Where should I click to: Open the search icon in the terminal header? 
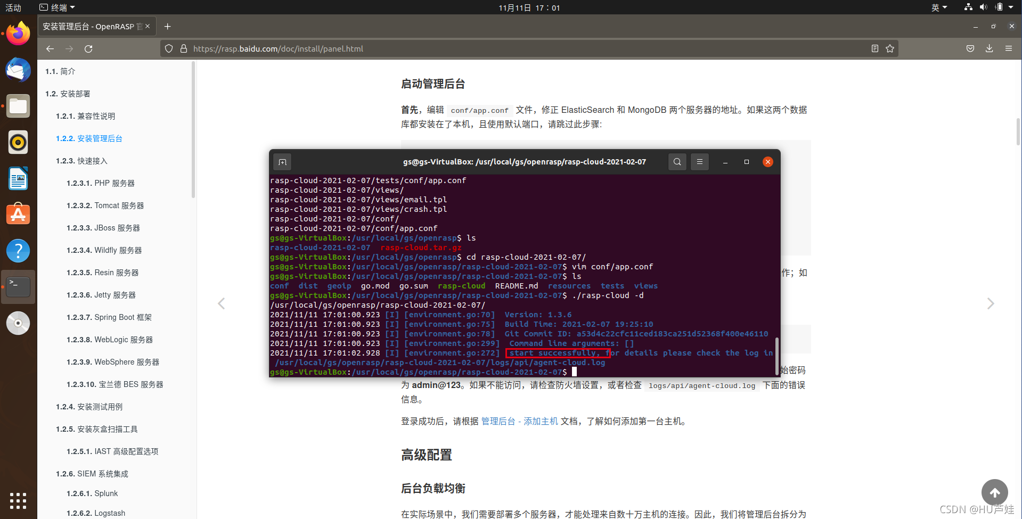coord(677,161)
